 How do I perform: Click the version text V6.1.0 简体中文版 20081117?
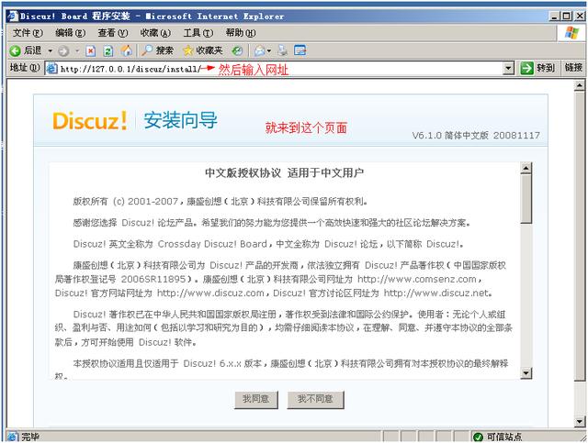click(x=476, y=135)
